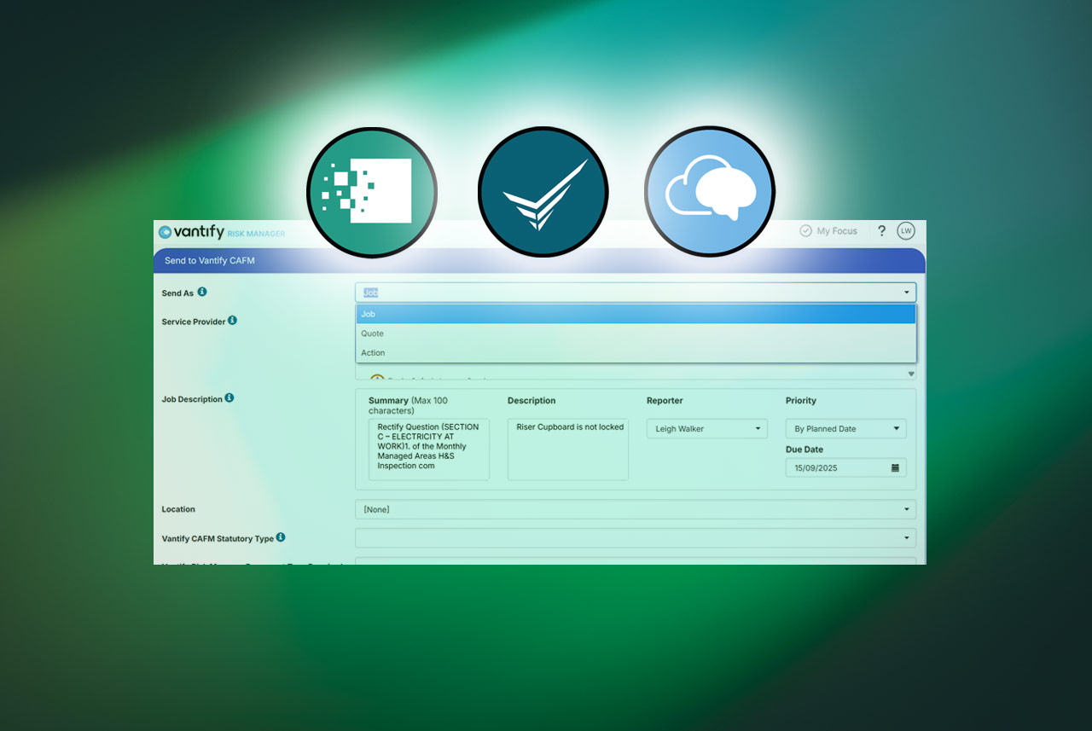Click info icon next to Send As

click(x=202, y=292)
